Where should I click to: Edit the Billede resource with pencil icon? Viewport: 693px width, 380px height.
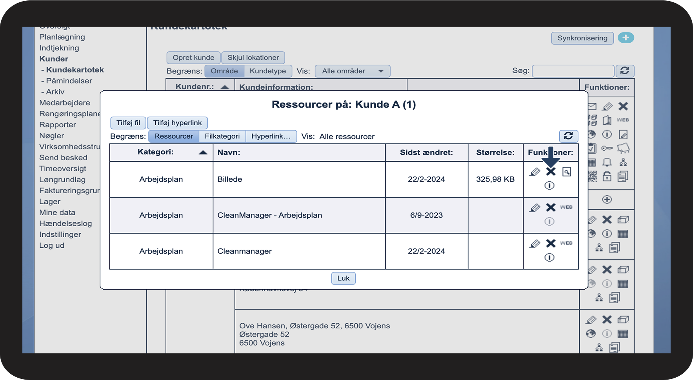tap(535, 172)
